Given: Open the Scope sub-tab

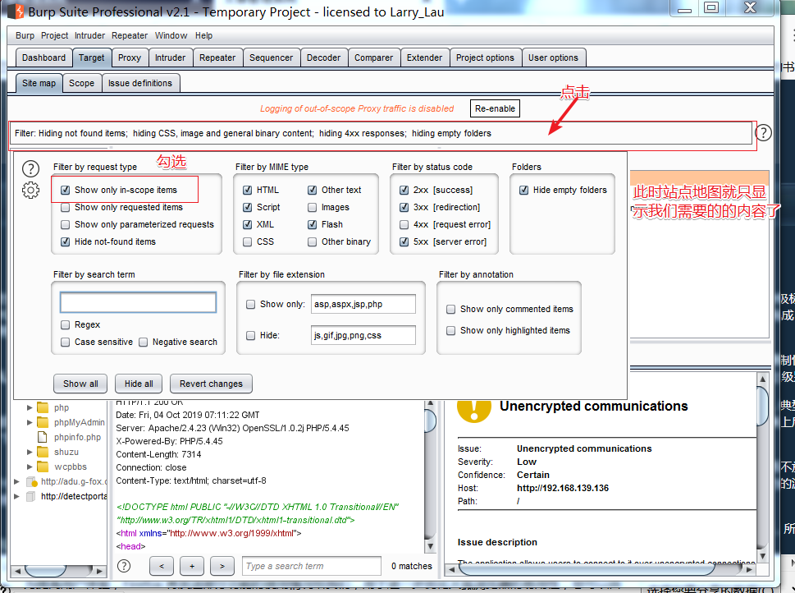Looking at the screenshot, I should [x=81, y=83].
